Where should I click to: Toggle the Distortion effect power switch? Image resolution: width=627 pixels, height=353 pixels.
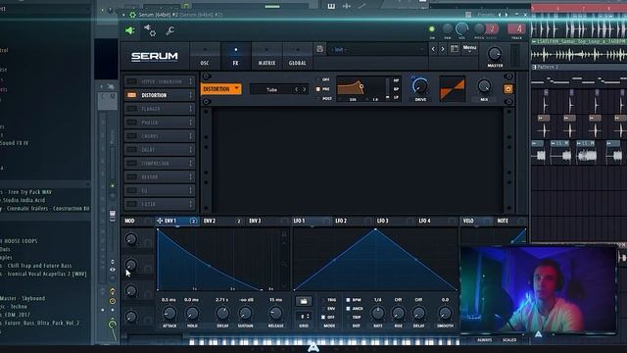131,95
